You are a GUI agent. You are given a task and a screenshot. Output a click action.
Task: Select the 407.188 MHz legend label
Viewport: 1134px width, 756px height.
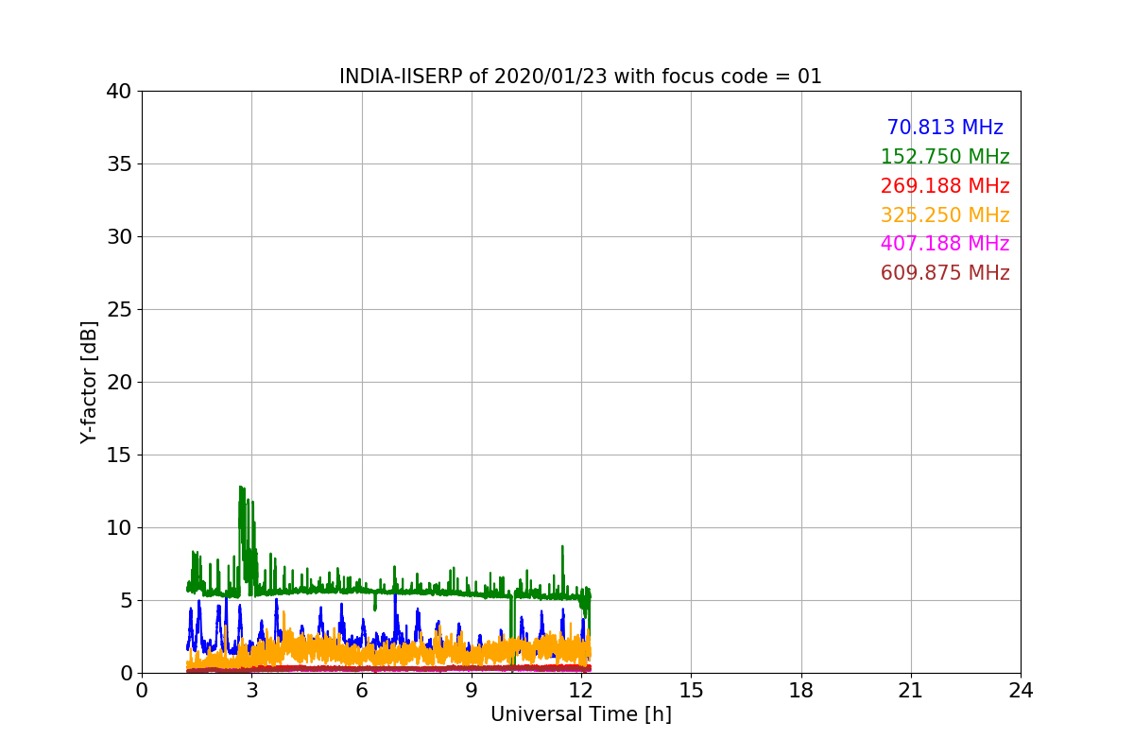945,244
